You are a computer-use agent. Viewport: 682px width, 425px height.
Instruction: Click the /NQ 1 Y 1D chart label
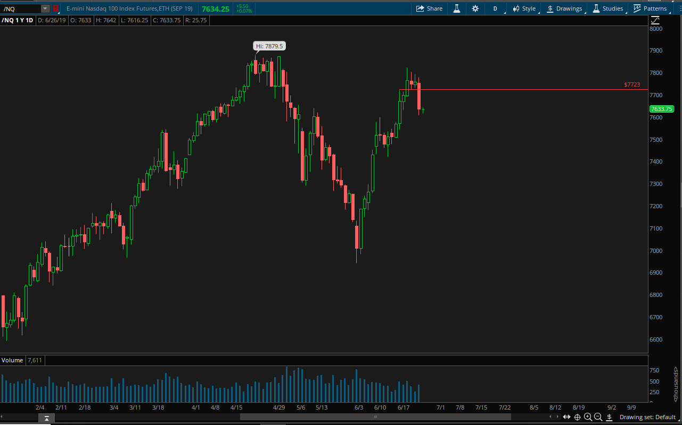18,20
